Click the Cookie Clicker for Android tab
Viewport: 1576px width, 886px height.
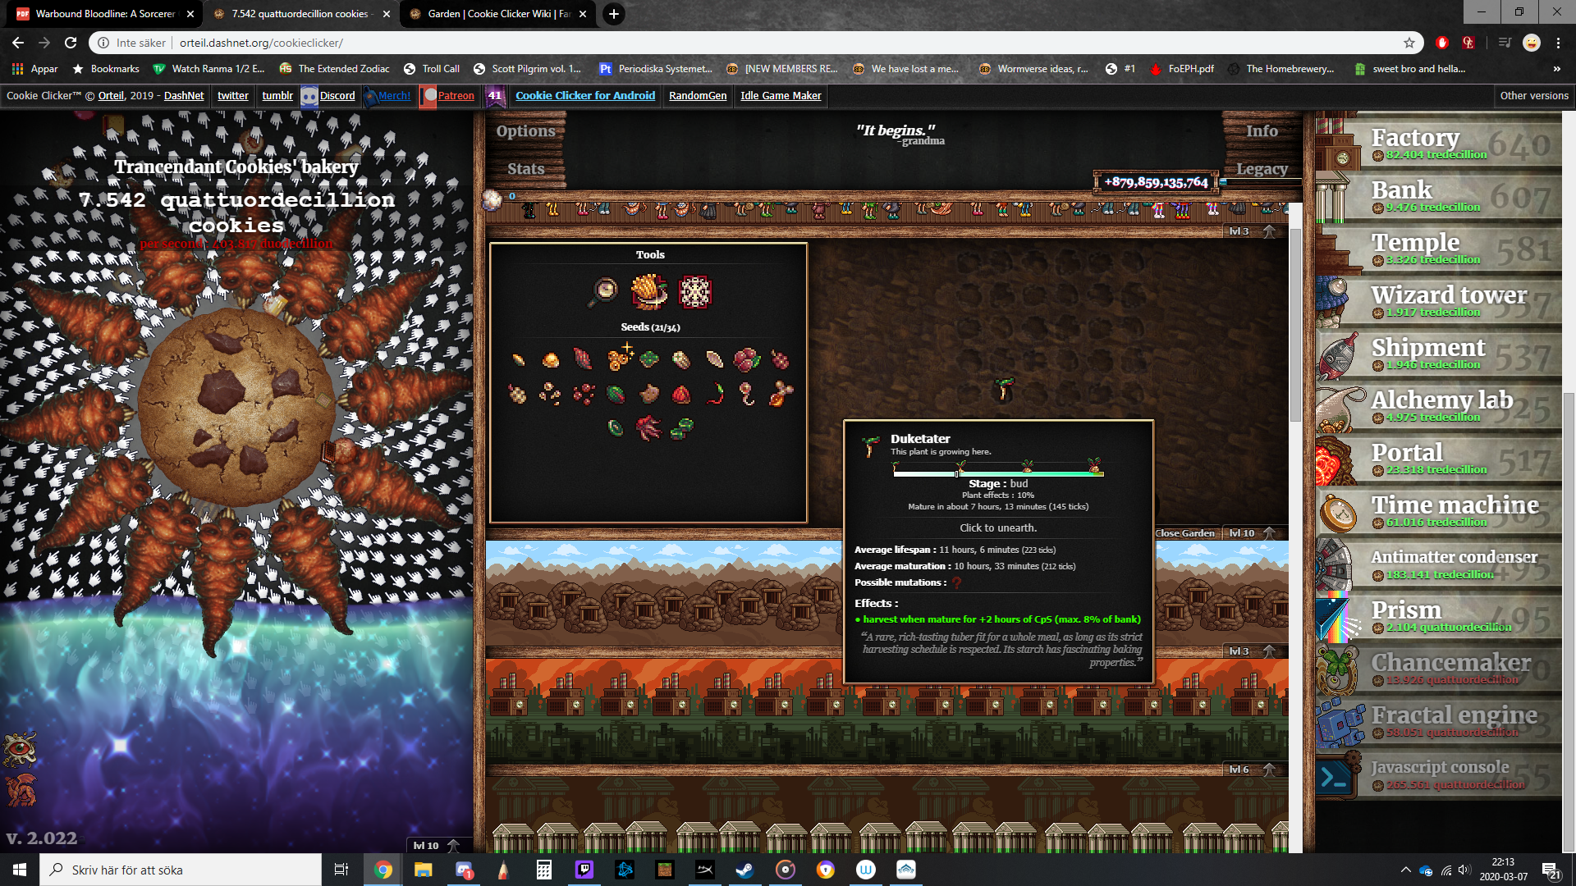[x=585, y=95]
